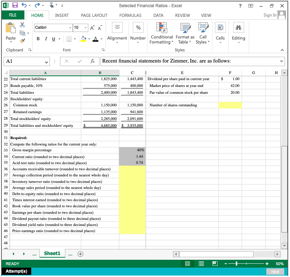Viewport: 290px width, 277px height.
Task: Click the Percent number style icon
Action: (138, 27)
